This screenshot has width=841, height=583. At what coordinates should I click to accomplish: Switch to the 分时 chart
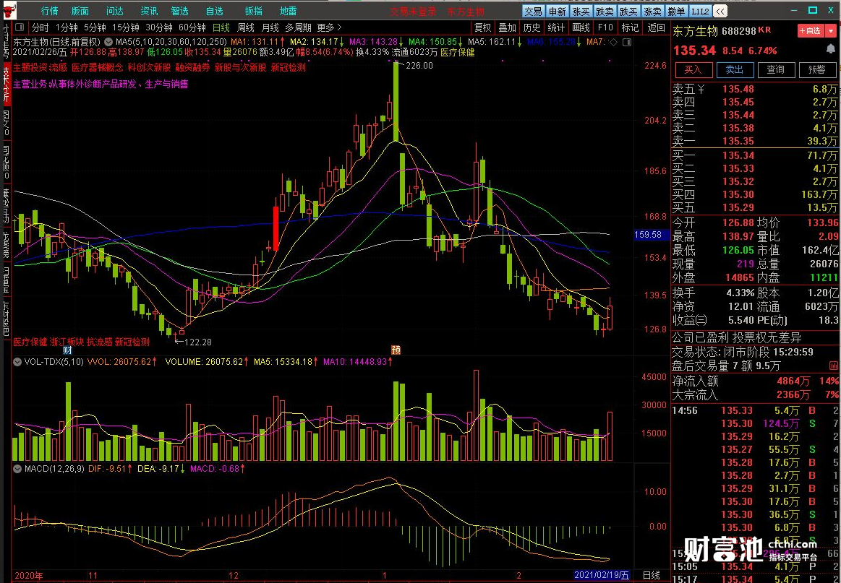pyautogui.click(x=40, y=27)
